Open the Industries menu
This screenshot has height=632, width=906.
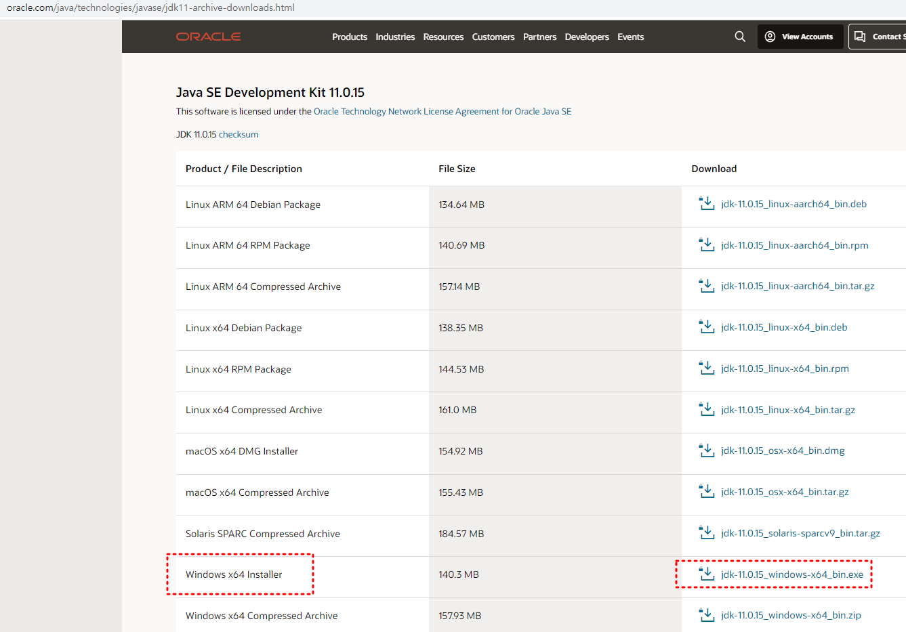(395, 37)
